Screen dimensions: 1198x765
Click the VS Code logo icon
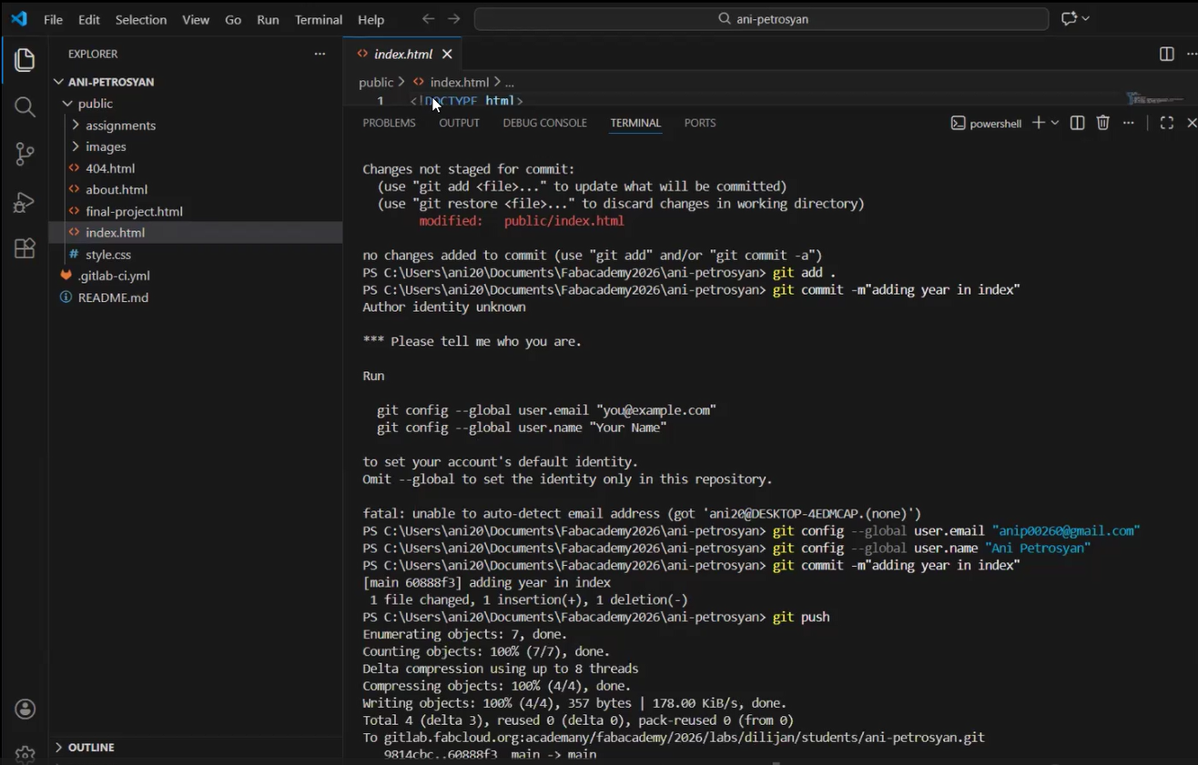coord(19,19)
